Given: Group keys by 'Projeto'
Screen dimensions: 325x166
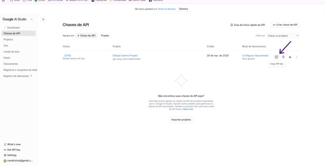Looking at the screenshot, I should tap(105, 35).
